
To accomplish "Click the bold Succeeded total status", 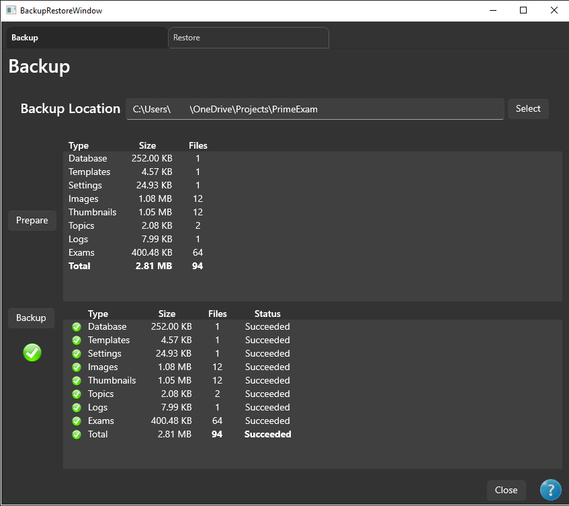I will (268, 435).
